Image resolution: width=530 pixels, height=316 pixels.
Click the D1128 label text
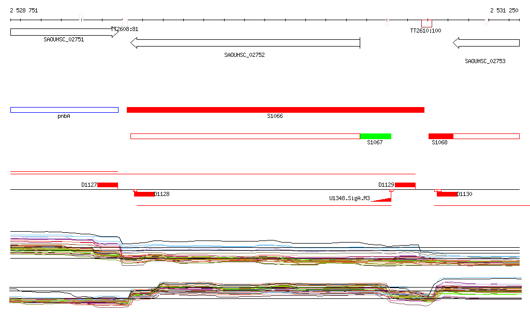pos(161,194)
